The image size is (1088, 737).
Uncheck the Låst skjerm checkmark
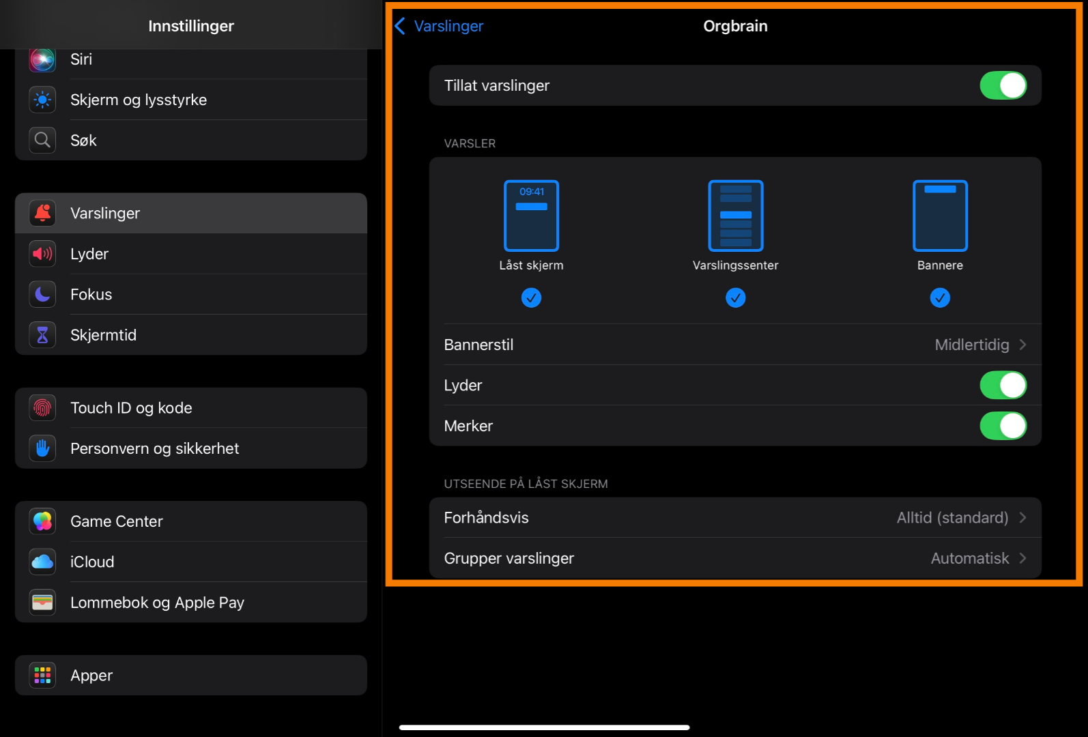531,298
